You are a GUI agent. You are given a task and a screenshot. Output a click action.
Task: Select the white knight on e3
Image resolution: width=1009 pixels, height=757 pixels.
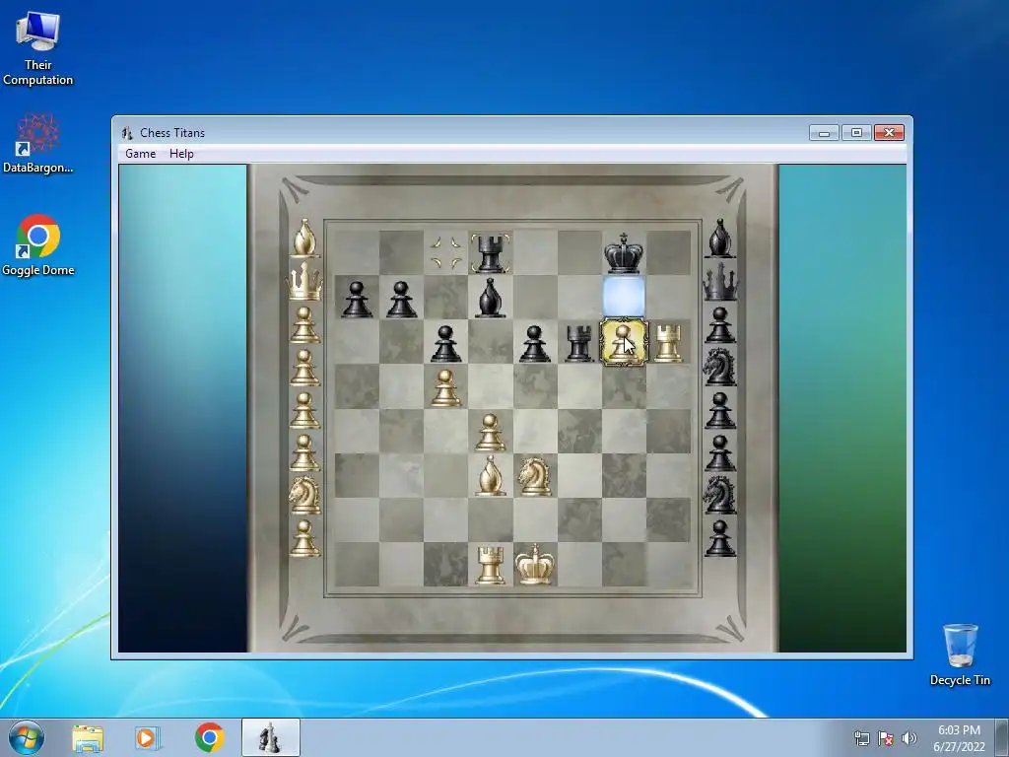click(535, 476)
